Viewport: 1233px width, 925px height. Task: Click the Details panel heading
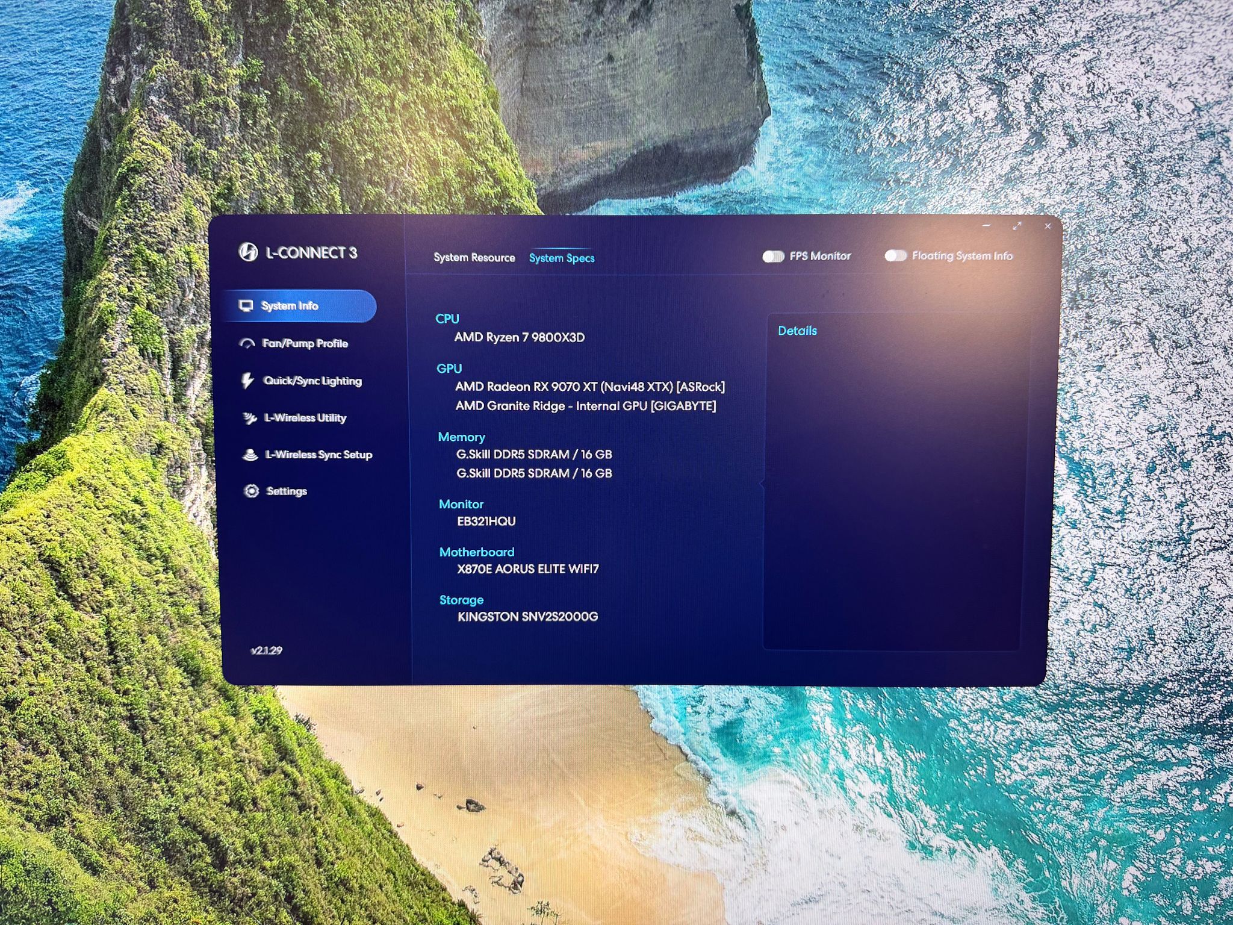click(797, 331)
